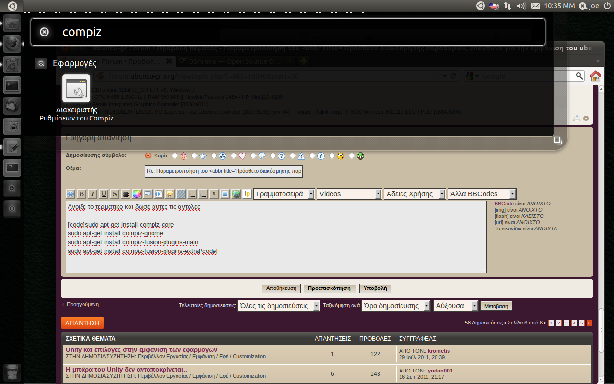Click the Bold formatting button

click(x=82, y=194)
